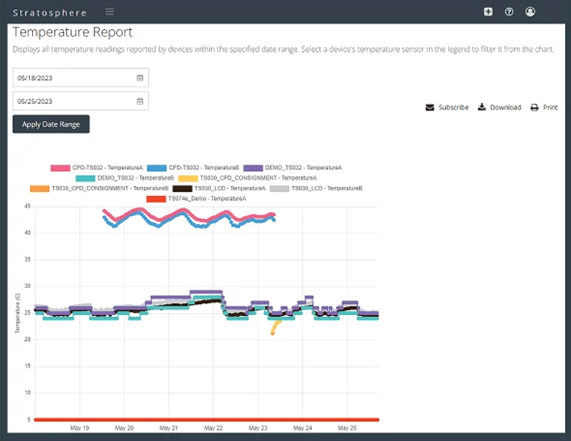Click the Apply Date Range button
This screenshot has width=571, height=441.
coord(51,124)
